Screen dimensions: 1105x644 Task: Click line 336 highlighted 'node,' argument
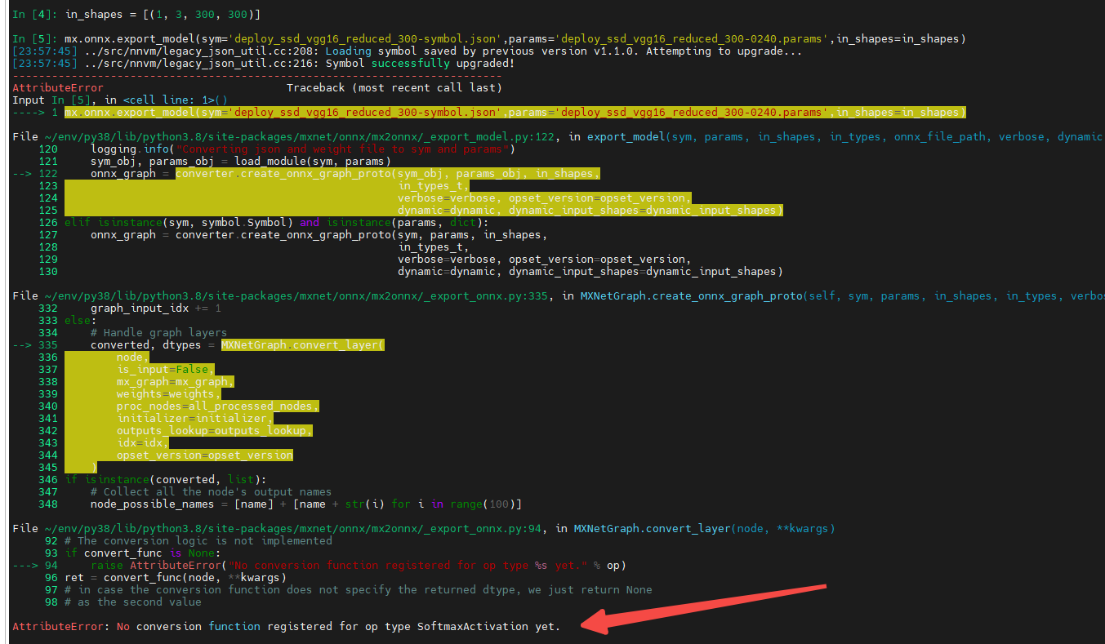(133, 358)
